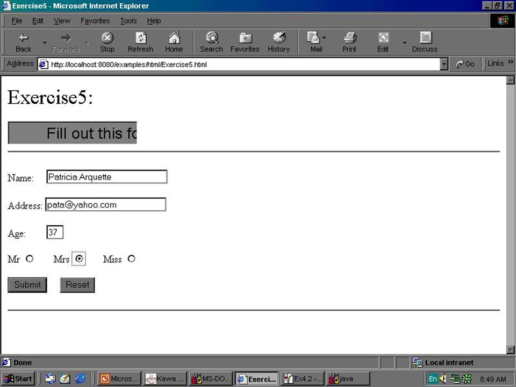Open Outlook Express quick launch icon
Screen dimensions: 516x387
(x=50, y=379)
